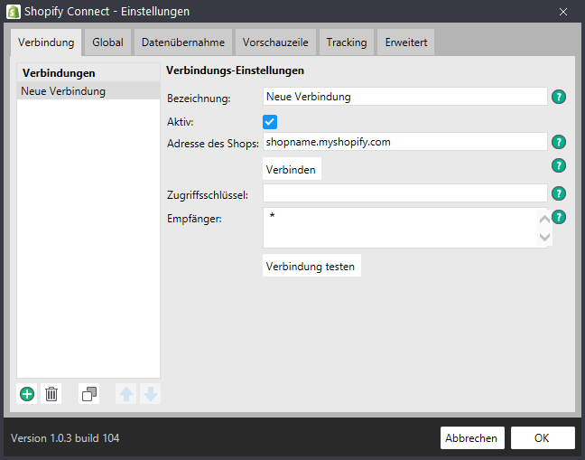Open help for Bezeichnung field
Screen dimensions: 585x460
coord(559,97)
